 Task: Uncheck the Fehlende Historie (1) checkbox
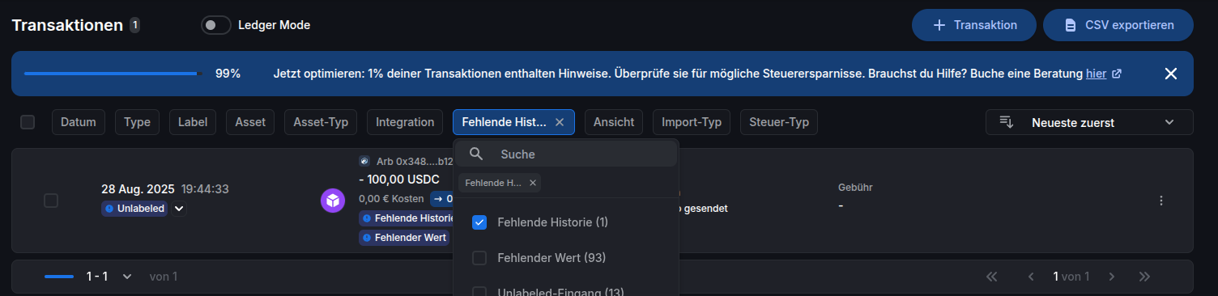pos(479,222)
